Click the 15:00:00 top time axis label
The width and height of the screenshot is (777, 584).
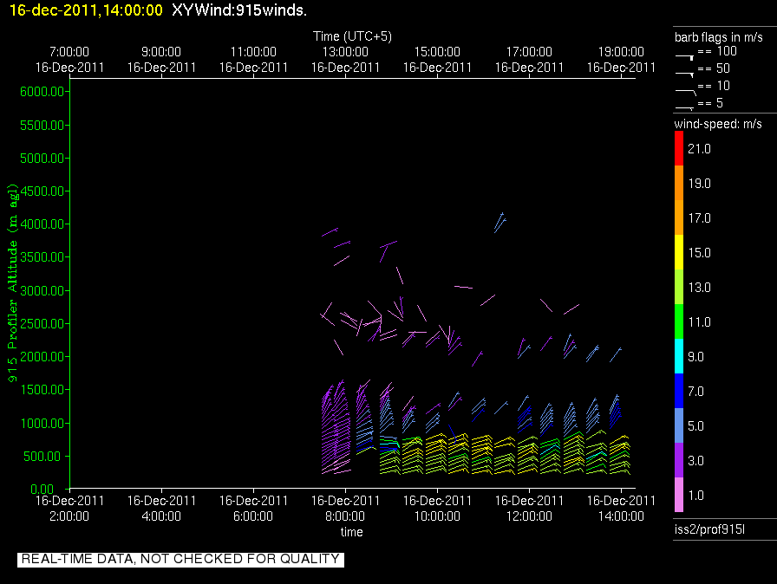437,51
